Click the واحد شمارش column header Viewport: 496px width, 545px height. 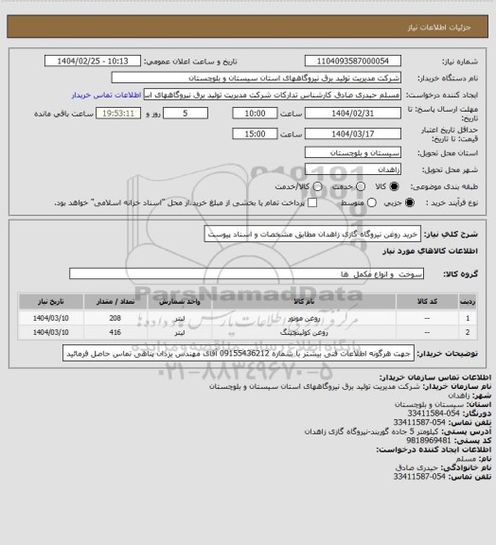180,302
